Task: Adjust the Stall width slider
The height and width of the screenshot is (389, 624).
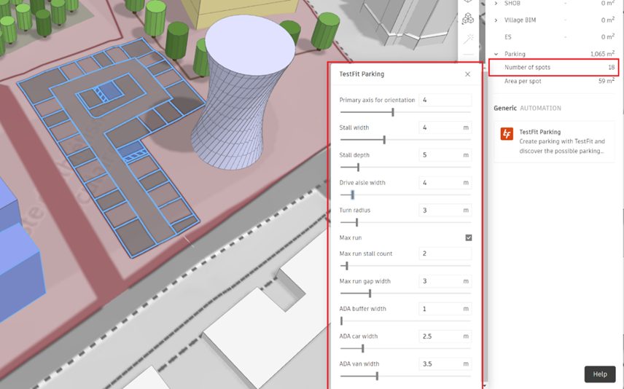Action: pos(384,140)
